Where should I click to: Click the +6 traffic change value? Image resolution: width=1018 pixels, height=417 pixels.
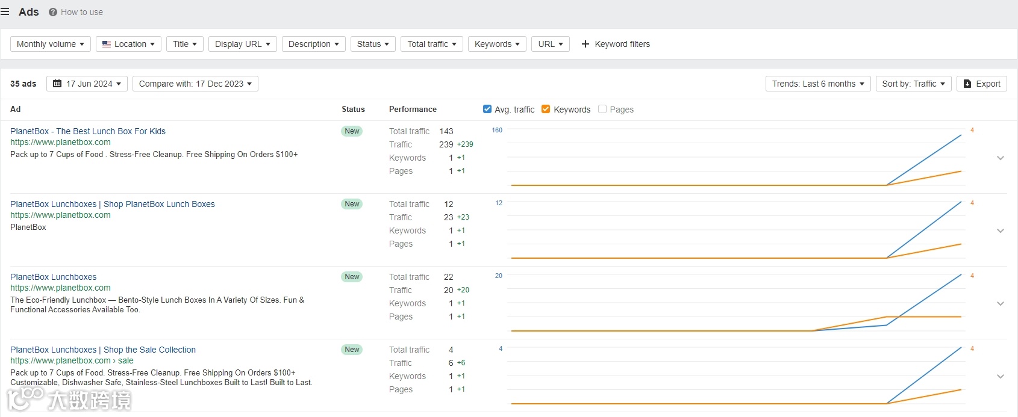[461, 363]
